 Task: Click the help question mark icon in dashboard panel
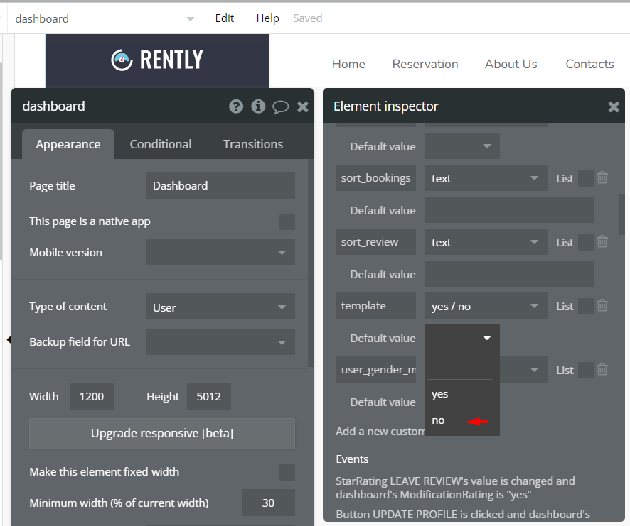point(236,106)
